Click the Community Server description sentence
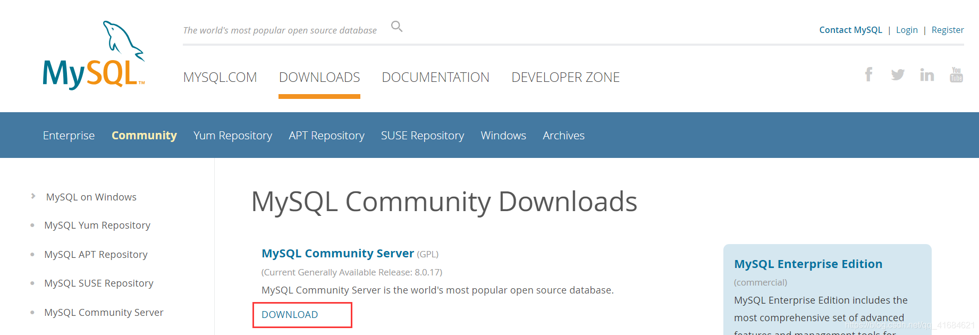 click(x=437, y=290)
